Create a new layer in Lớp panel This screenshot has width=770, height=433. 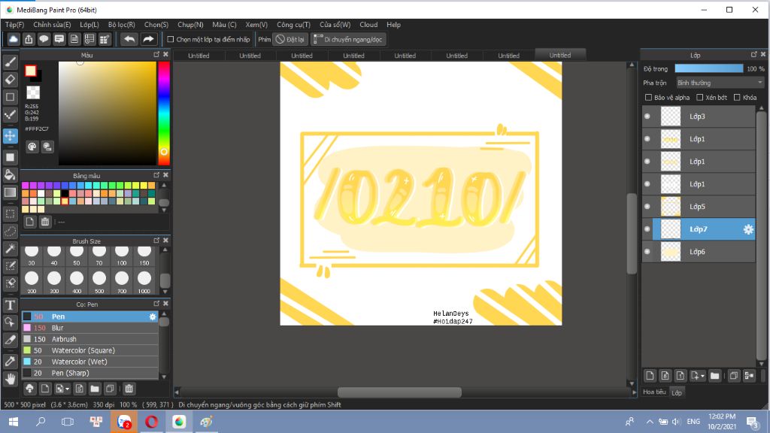click(x=650, y=376)
